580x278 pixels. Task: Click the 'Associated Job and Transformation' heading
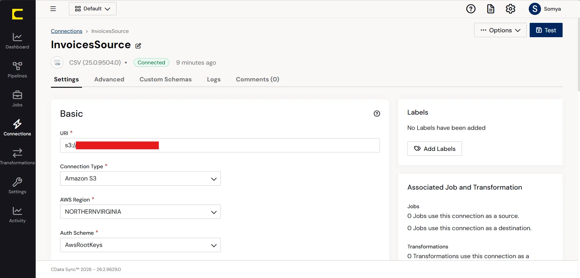pos(465,187)
